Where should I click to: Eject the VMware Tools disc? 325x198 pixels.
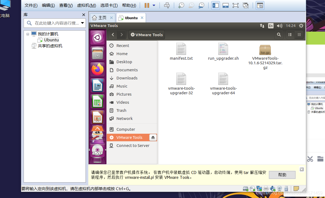coord(153,137)
